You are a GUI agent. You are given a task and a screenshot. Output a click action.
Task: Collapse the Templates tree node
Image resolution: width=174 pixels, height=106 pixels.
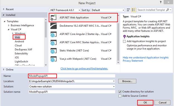[x=4, y=21]
